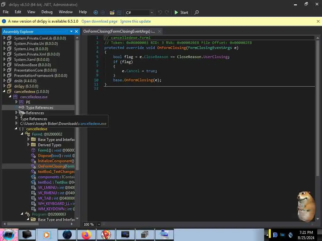The width and height of the screenshot is (322, 241).
Task: Click the Program class icon
Action: (x=27, y=214)
